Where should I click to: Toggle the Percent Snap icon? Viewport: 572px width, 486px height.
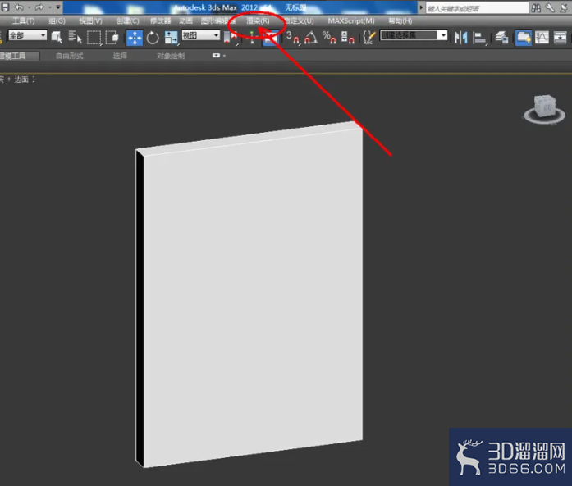(x=329, y=38)
